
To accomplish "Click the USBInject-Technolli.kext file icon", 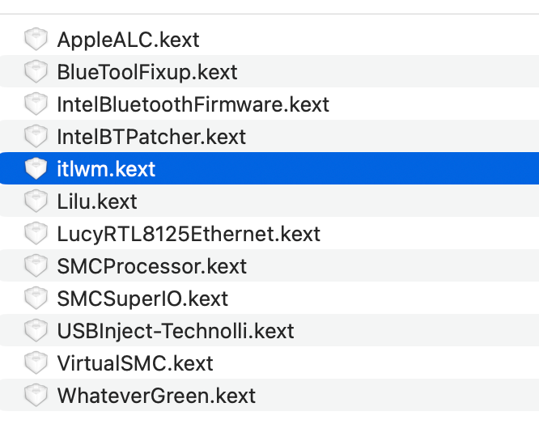I will click(36, 330).
